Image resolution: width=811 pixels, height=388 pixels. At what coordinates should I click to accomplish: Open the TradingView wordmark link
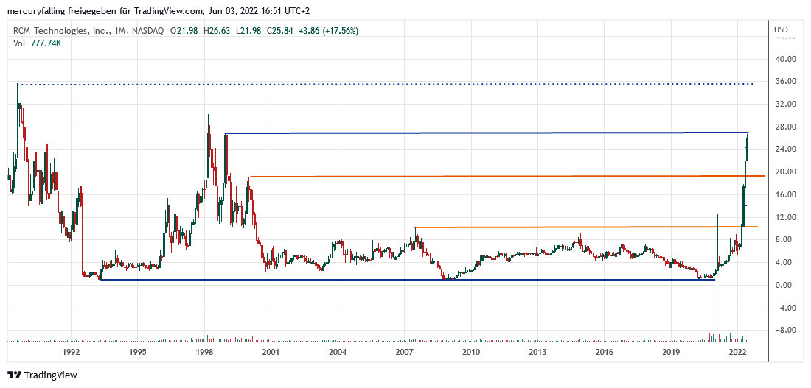[x=51, y=375]
